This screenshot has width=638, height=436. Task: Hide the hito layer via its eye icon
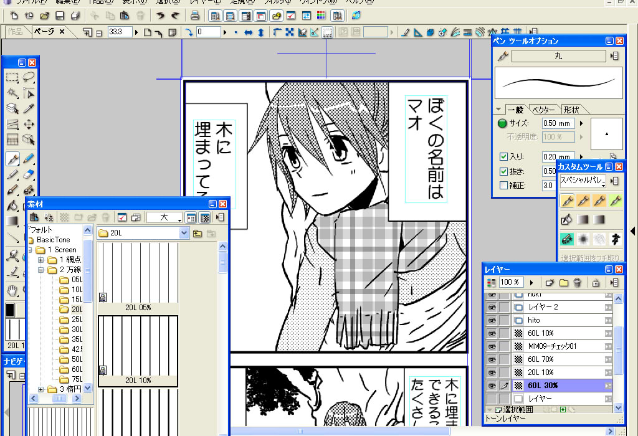point(492,320)
